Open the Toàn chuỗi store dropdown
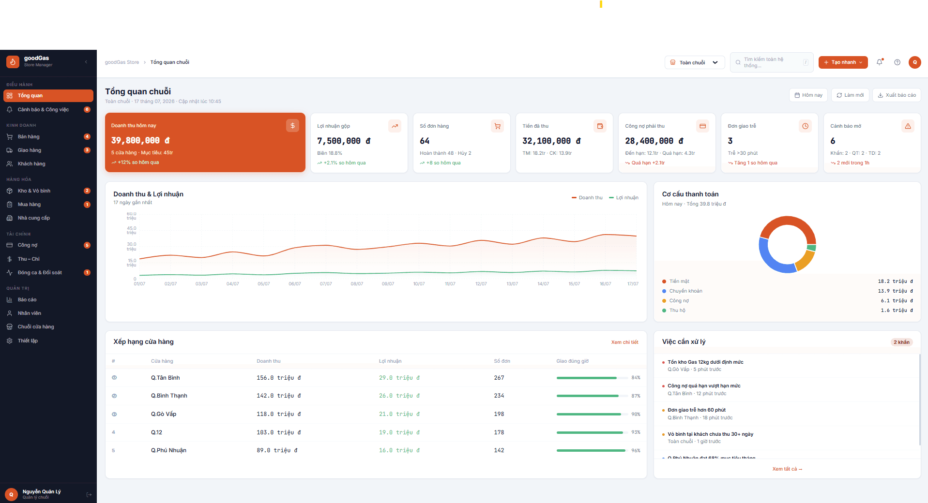The width and height of the screenshot is (928, 503). click(694, 62)
